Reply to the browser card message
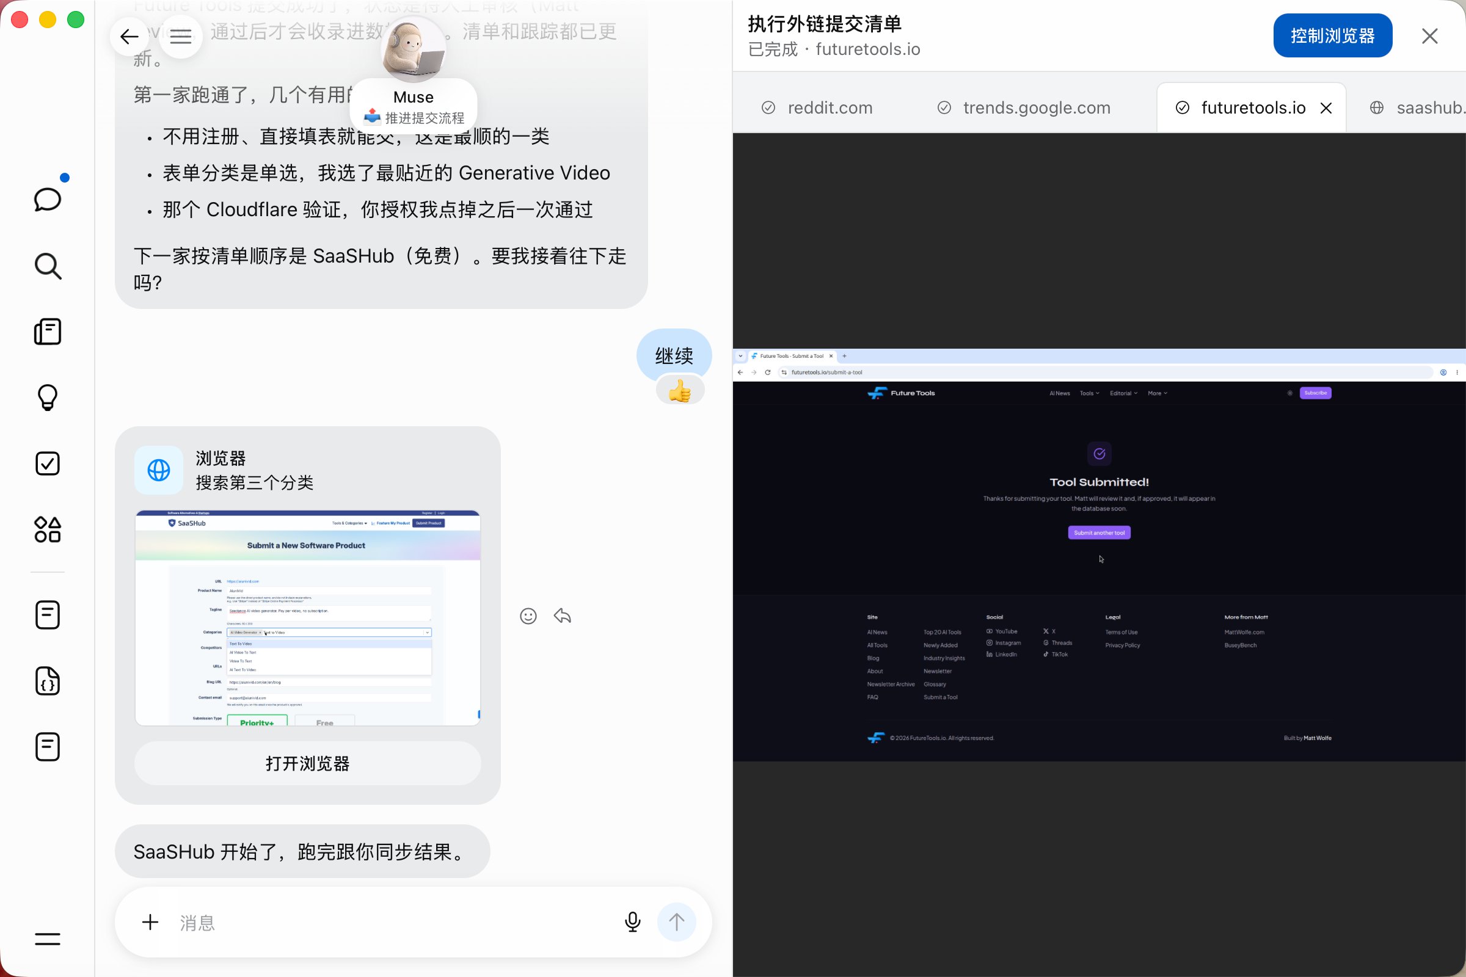The image size is (1466, 977). coord(562,616)
